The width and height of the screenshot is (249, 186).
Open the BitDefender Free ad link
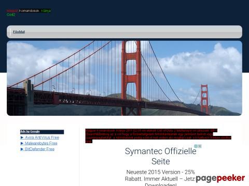39,149
